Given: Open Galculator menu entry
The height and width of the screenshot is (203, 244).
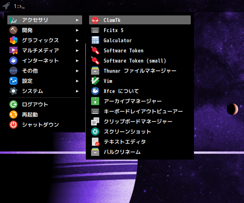Looking at the screenshot, I should [140, 40].
